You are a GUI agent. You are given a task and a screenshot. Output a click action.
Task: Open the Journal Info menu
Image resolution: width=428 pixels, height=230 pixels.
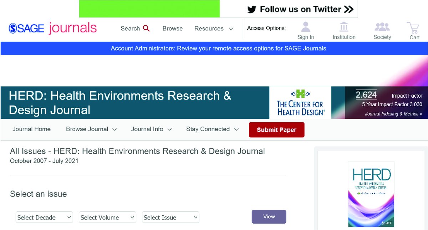(x=151, y=129)
